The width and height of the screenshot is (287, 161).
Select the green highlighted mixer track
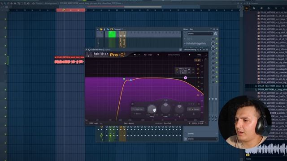point(112,34)
